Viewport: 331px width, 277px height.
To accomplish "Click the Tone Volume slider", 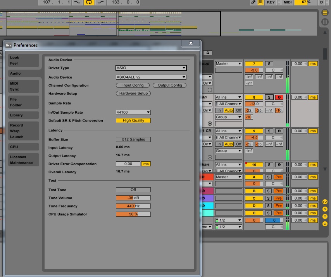I will coord(133,198).
